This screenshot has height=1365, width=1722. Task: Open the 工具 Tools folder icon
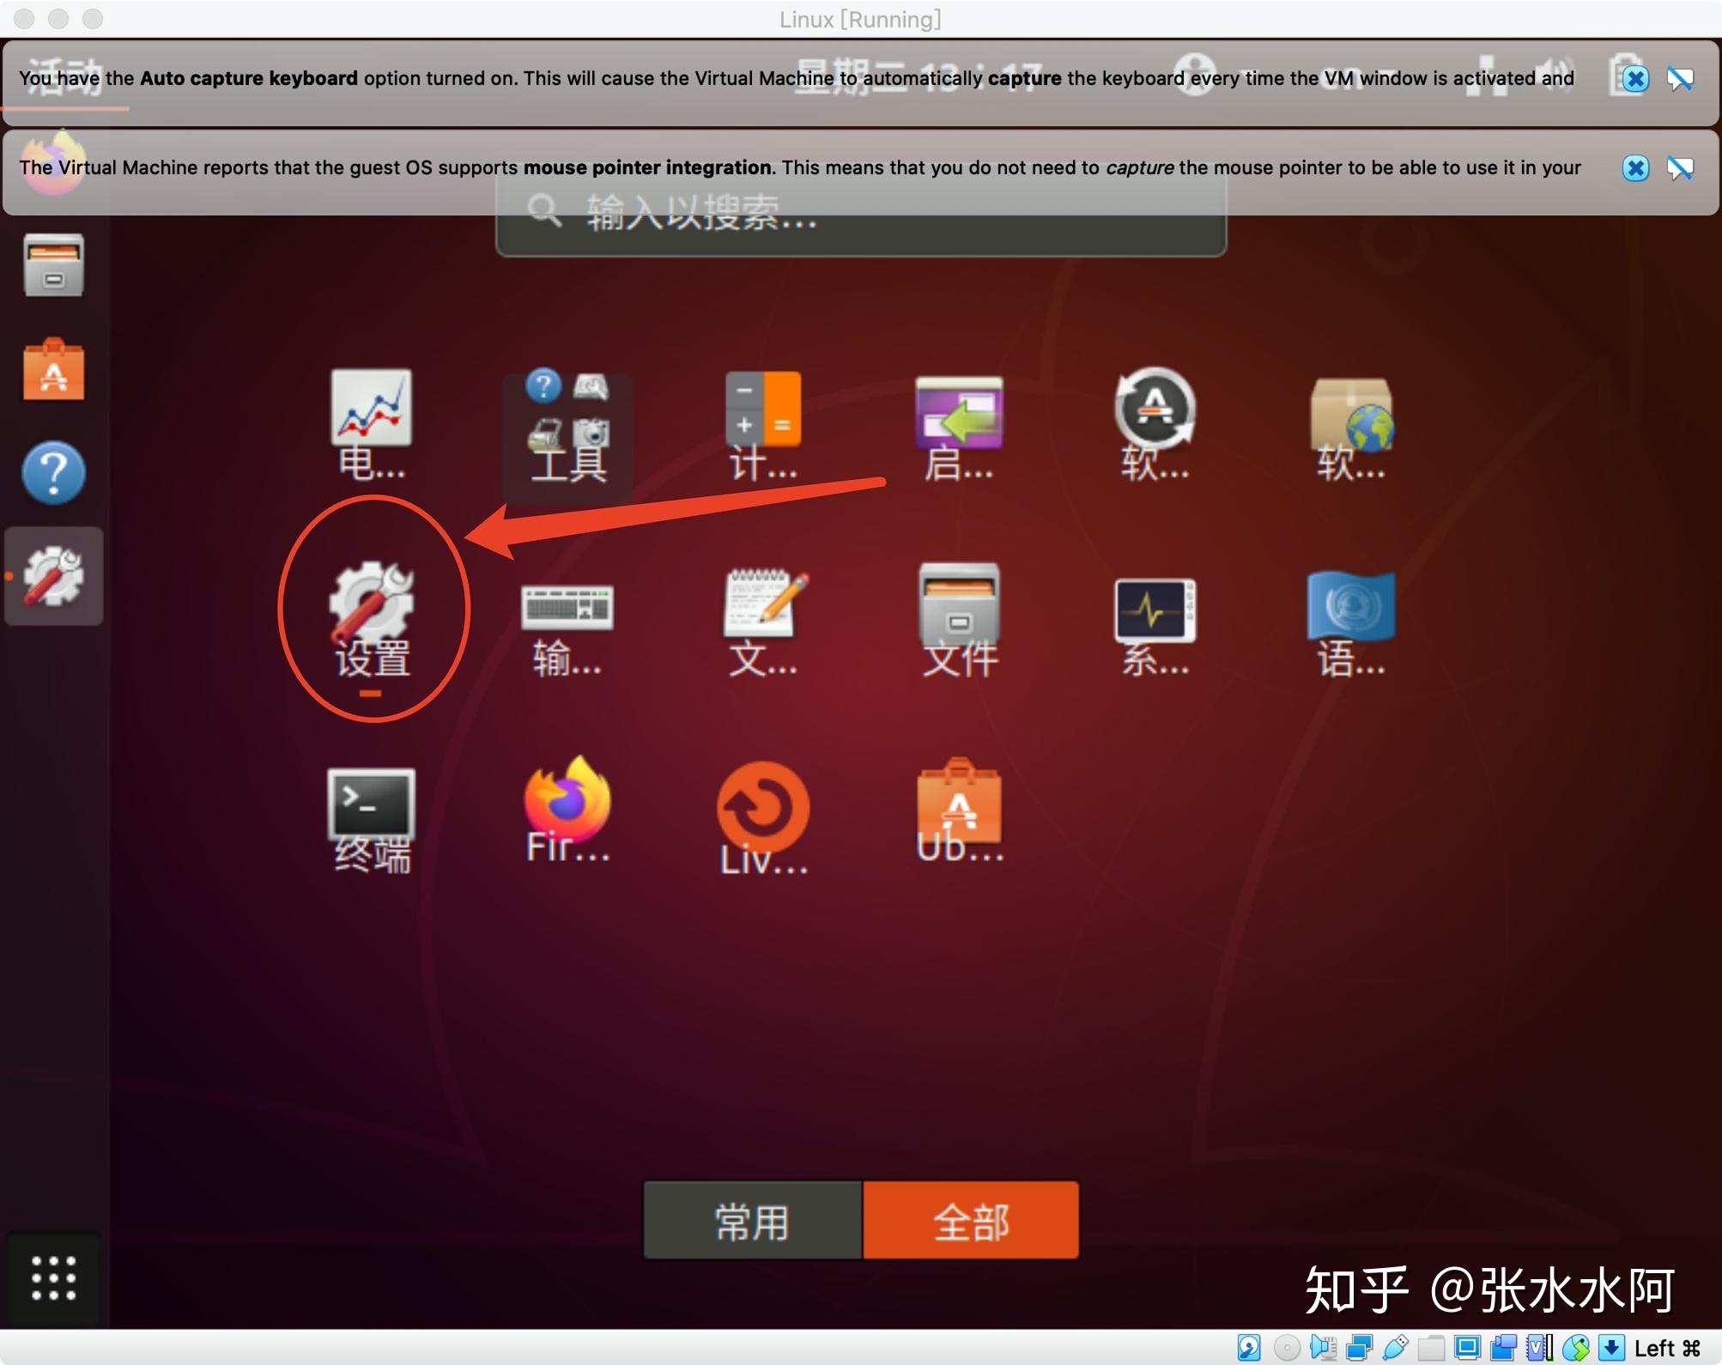pos(567,425)
